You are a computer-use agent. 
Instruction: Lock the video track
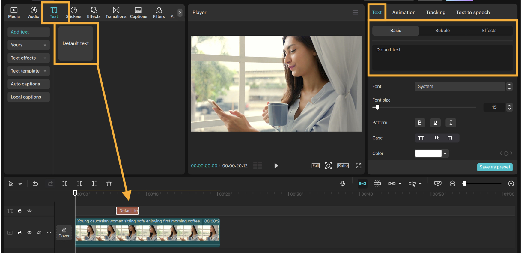tap(20, 233)
